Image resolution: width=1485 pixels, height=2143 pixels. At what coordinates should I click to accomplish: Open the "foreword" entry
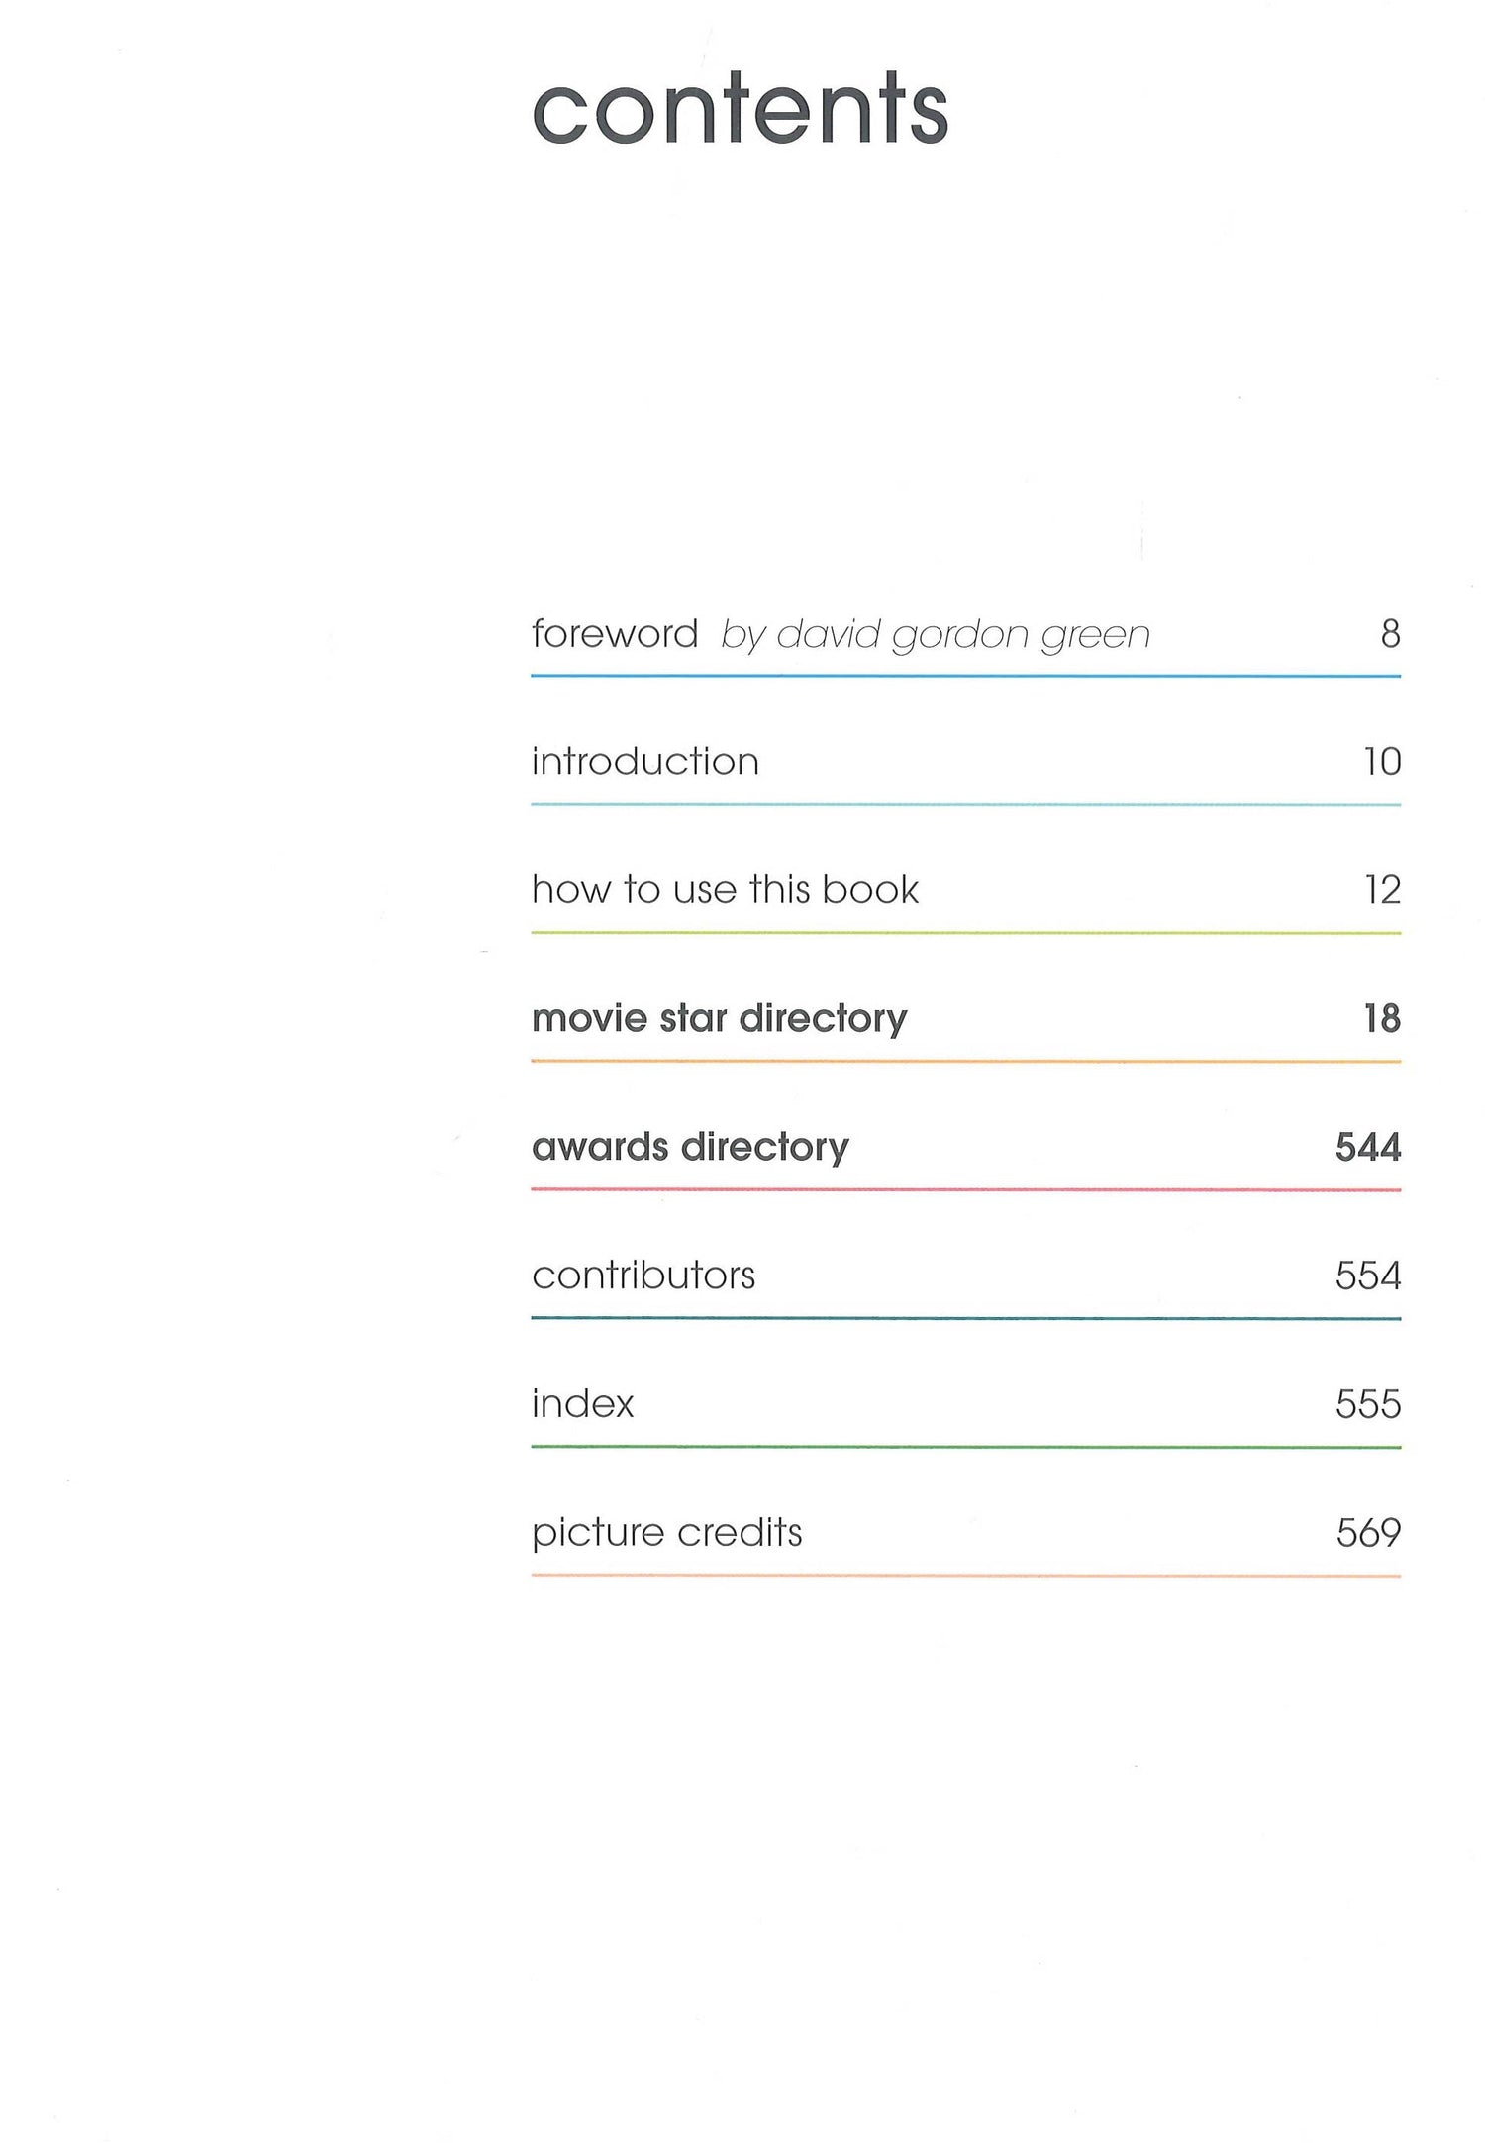[614, 634]
